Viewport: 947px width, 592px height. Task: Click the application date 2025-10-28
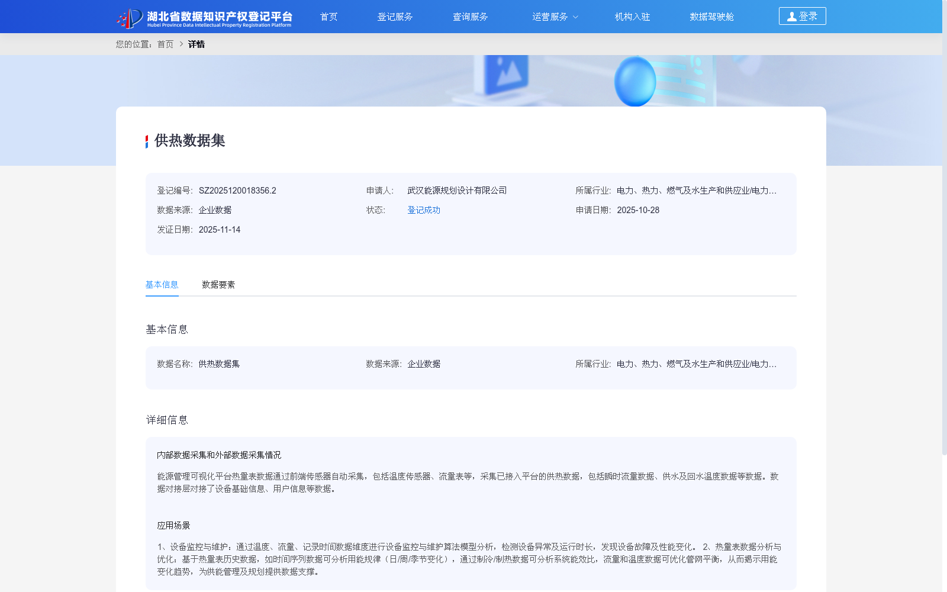point(638,210)
